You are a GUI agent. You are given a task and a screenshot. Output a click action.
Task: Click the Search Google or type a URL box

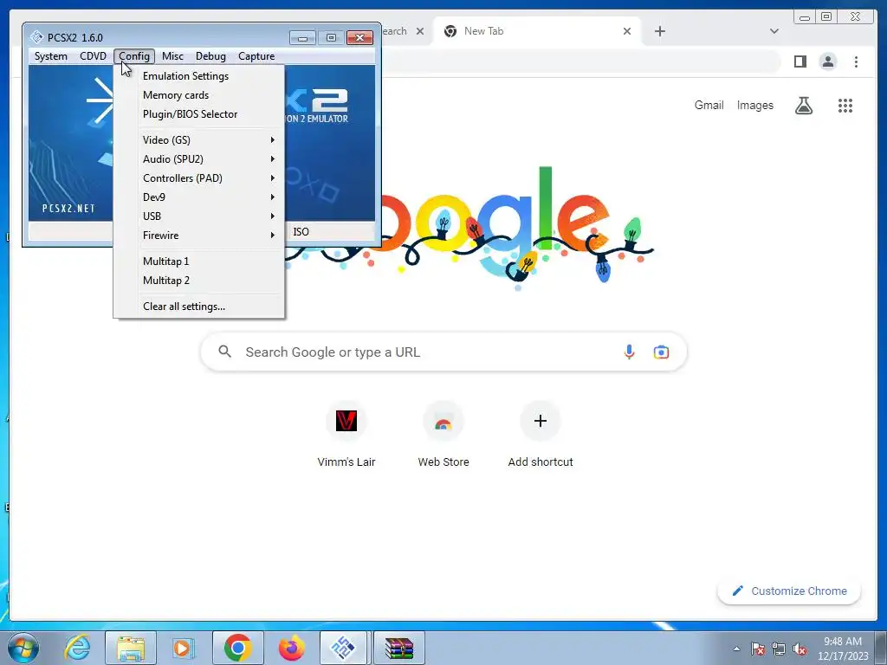click(443, 352)
